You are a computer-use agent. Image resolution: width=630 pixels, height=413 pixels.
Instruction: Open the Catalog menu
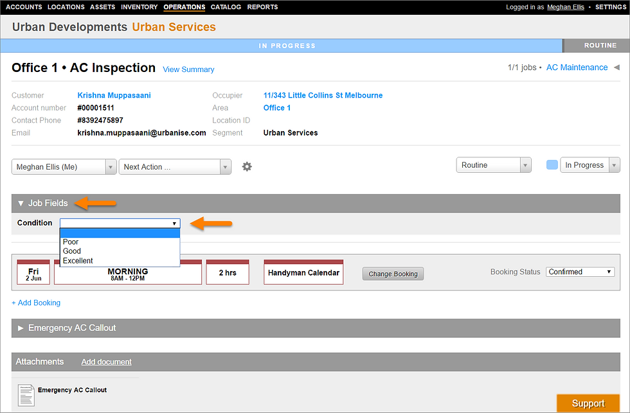226,7
